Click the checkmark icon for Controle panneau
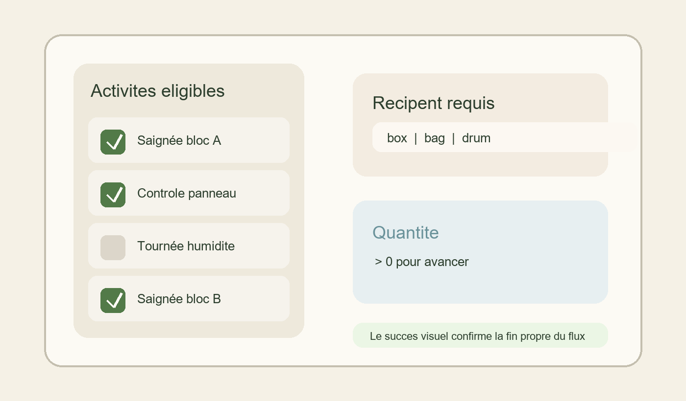This screenshot has height=401, width=686. point(113,195)
